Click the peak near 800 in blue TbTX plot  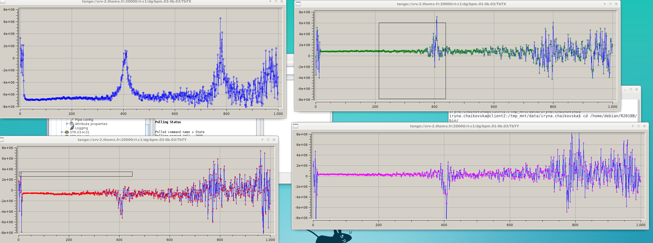coord(220,18)
